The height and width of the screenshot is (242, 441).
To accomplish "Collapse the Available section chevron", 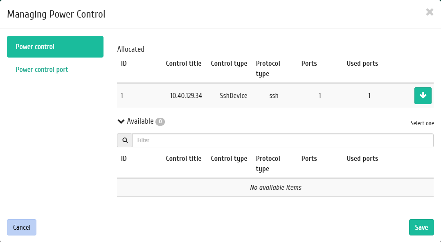I will point(121,122).
